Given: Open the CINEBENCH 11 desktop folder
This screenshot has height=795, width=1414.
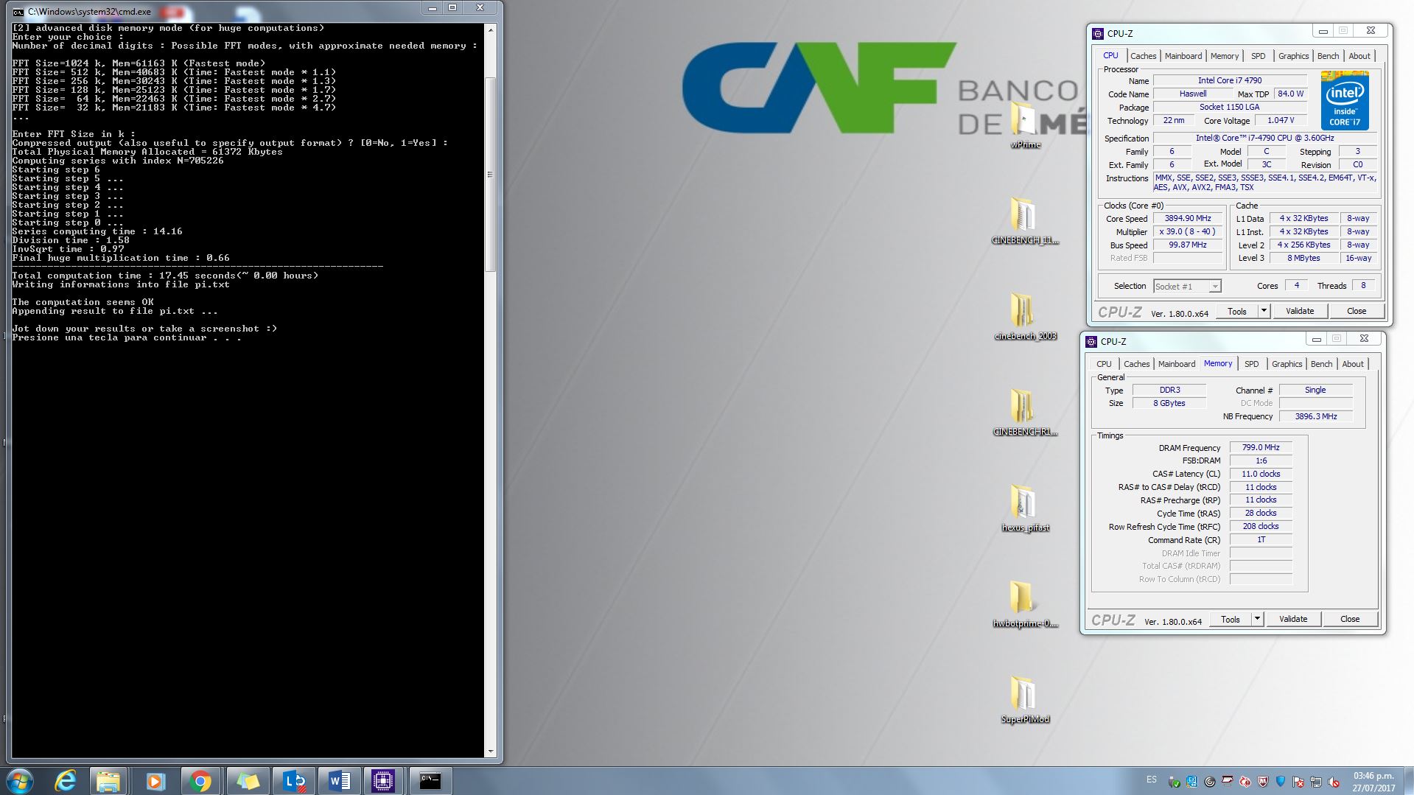Looking at the screenshot, I should [1025, 221].
